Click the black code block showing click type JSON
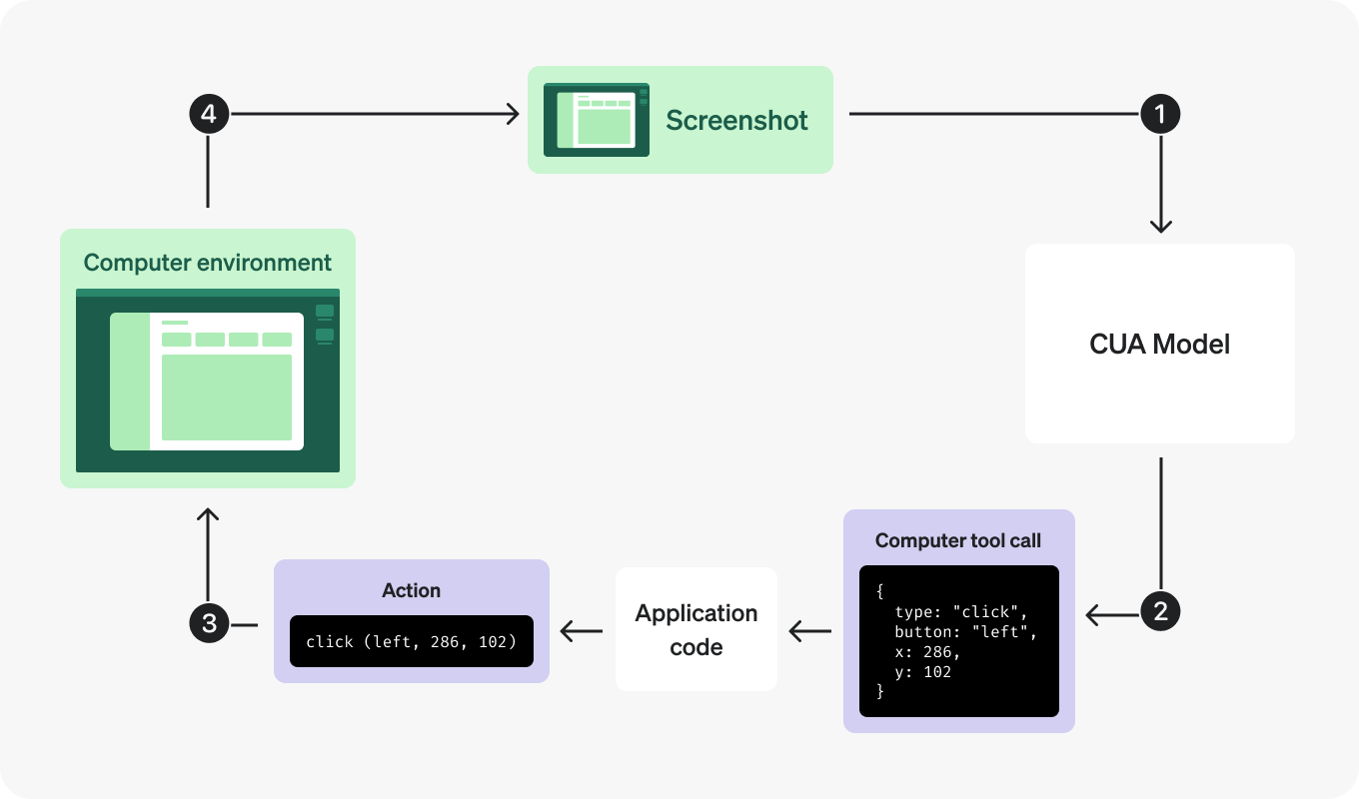1359x799 pixels. 958,641
